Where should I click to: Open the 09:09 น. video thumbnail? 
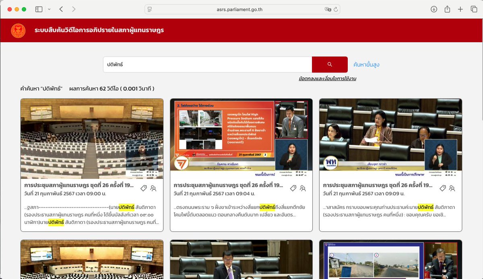(390, 139)
